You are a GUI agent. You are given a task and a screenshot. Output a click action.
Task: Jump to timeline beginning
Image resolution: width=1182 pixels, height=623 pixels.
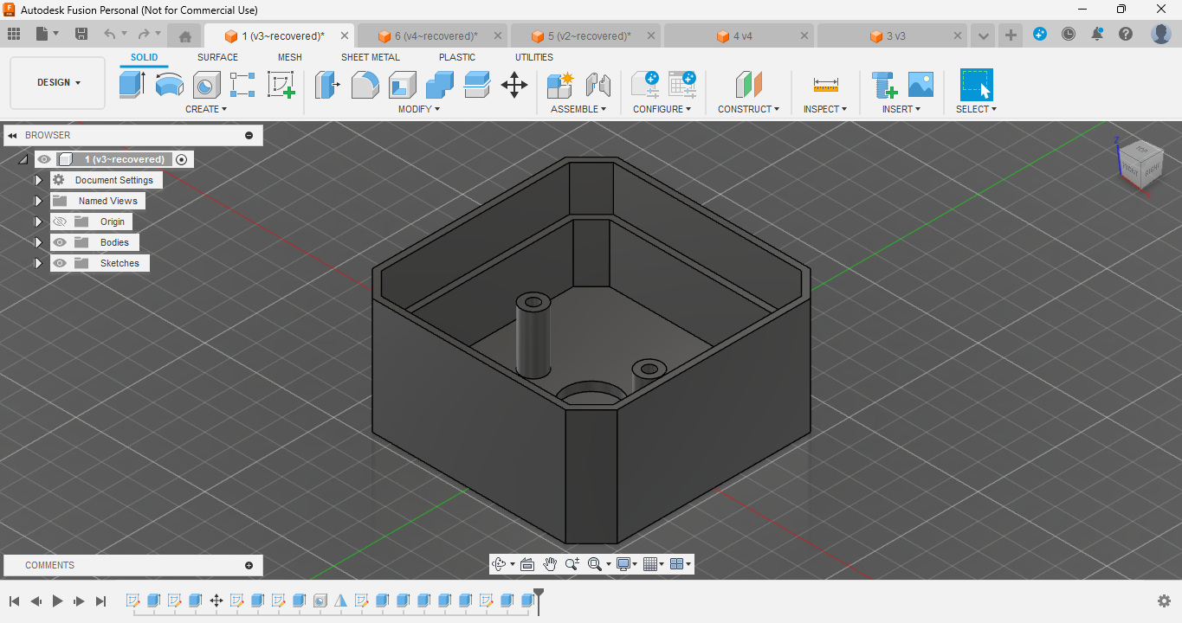coord(14,601)
